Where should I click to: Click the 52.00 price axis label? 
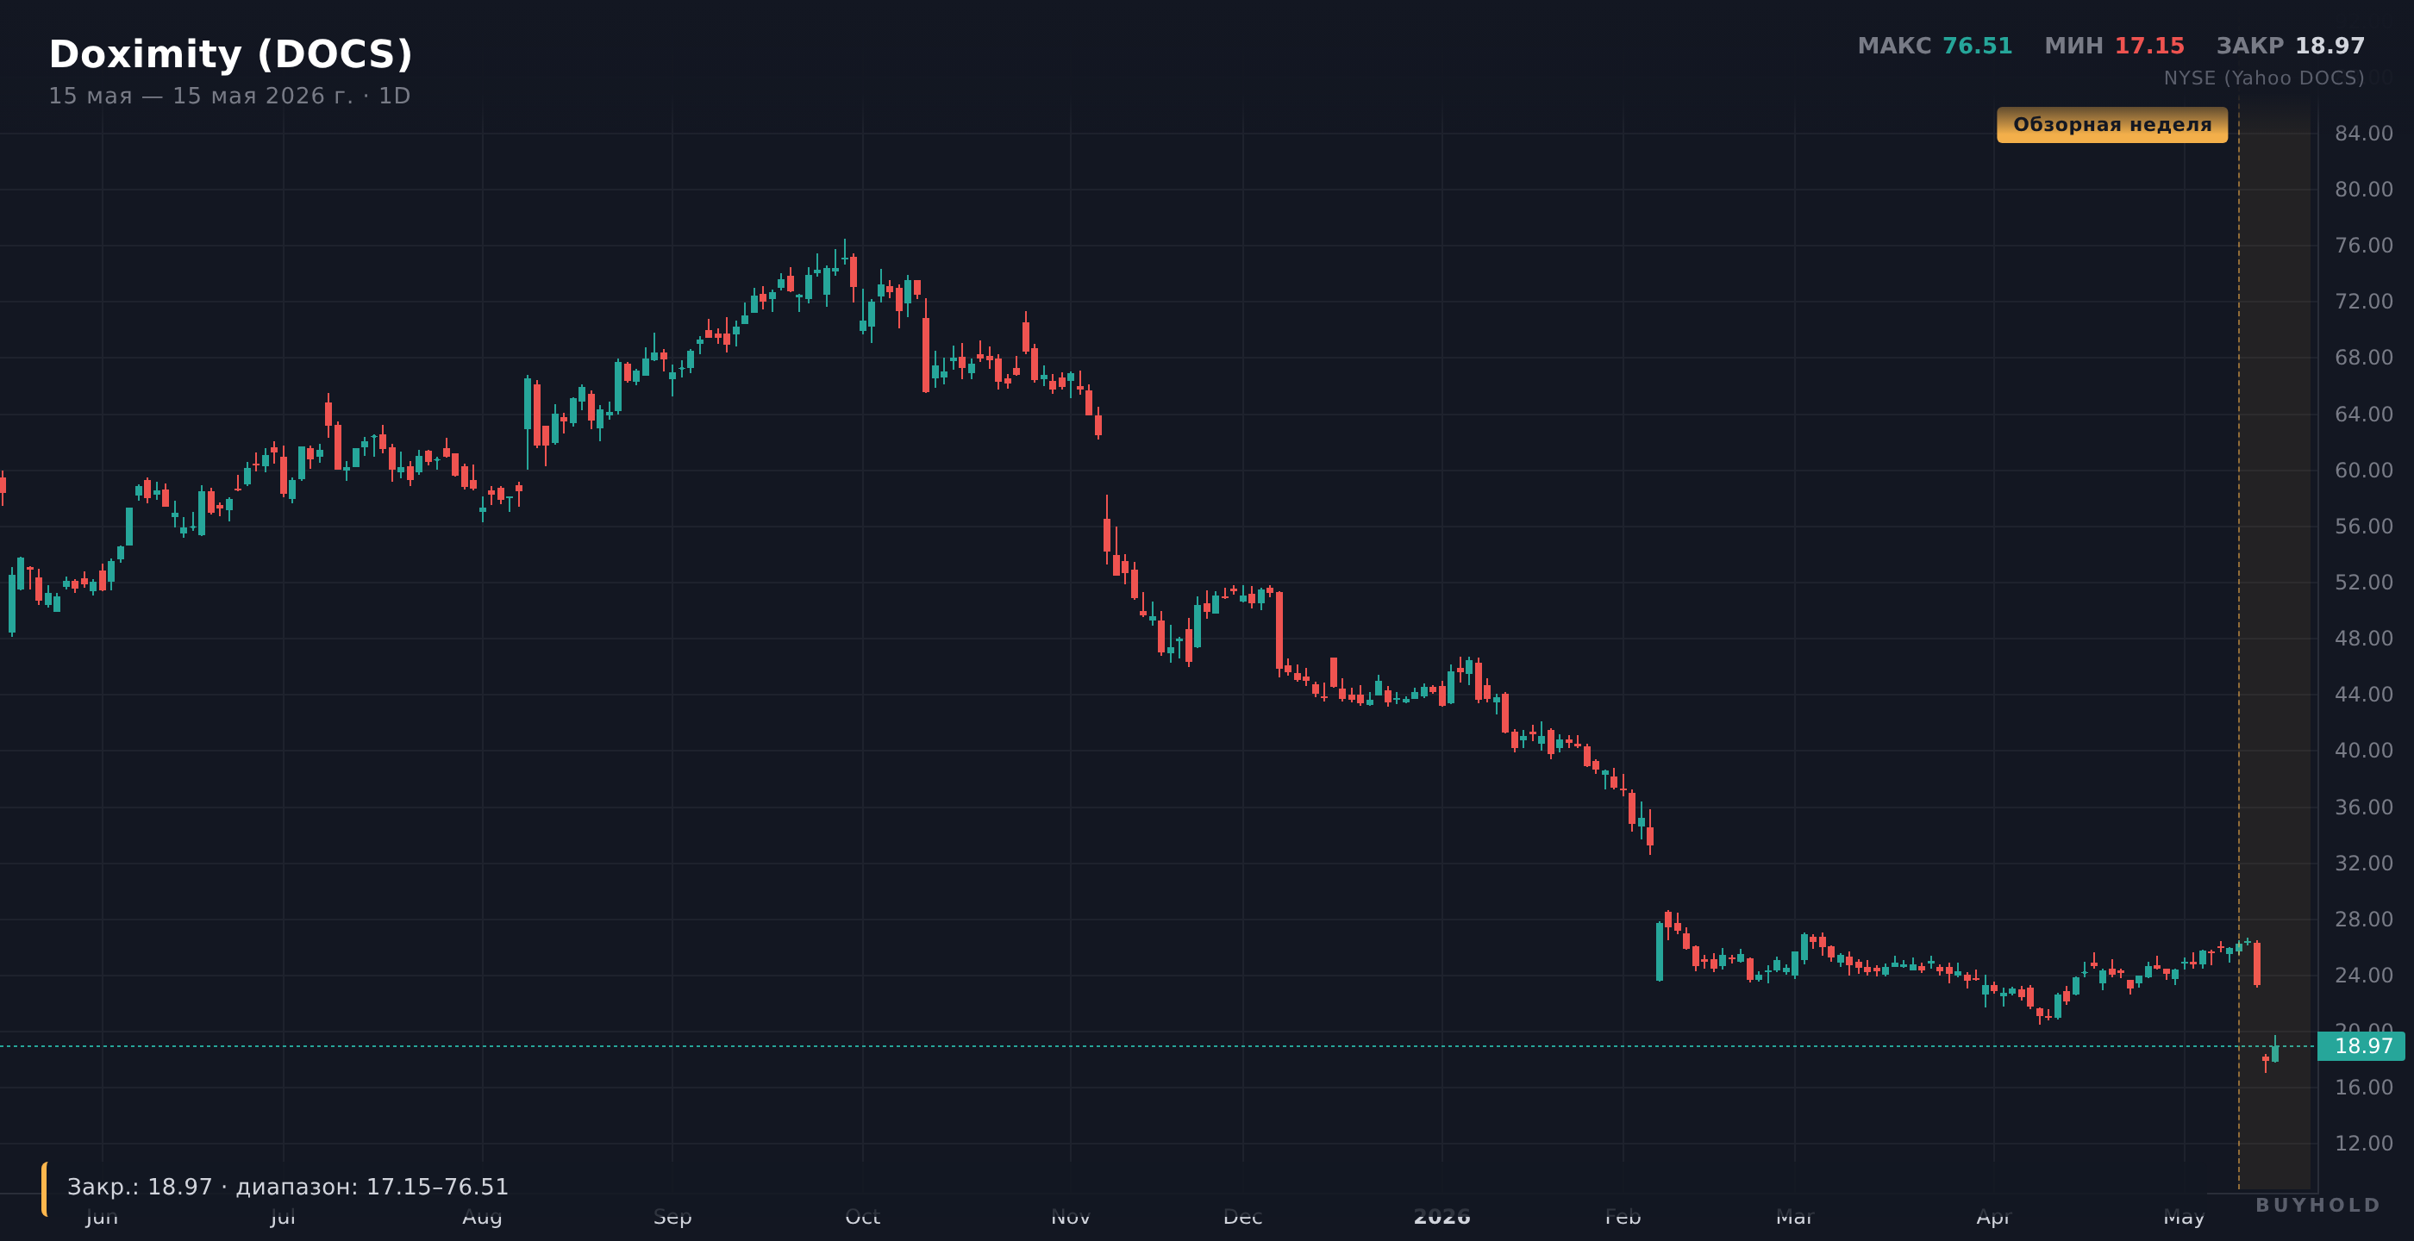[x=2363, y=583]
